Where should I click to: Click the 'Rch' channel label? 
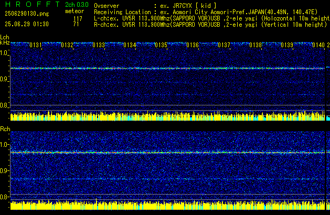coord(5,129)
